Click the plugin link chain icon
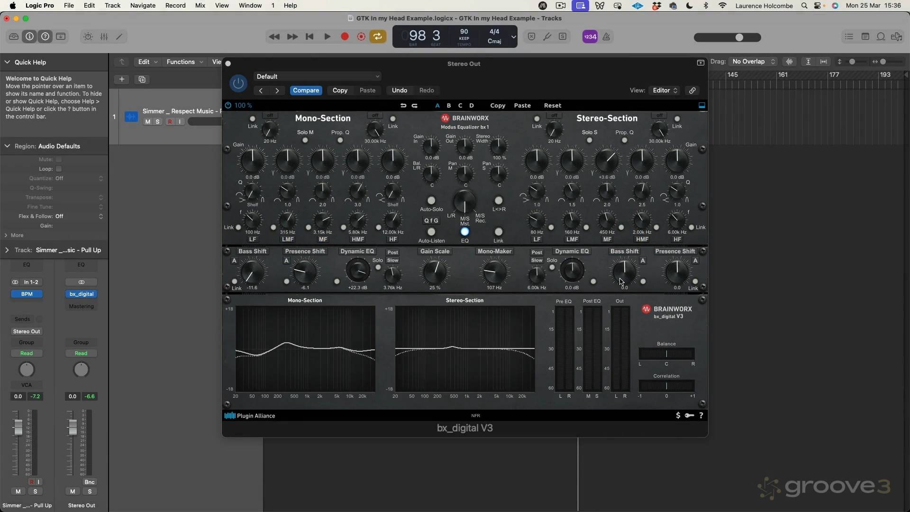Image resolution: width=910 pixels, height=512 pixels. (x=692, y=91)
